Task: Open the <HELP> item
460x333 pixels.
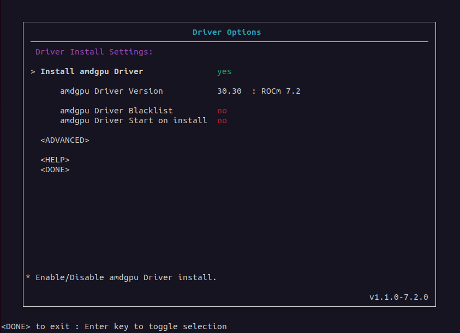Action: tap(55, 160)
